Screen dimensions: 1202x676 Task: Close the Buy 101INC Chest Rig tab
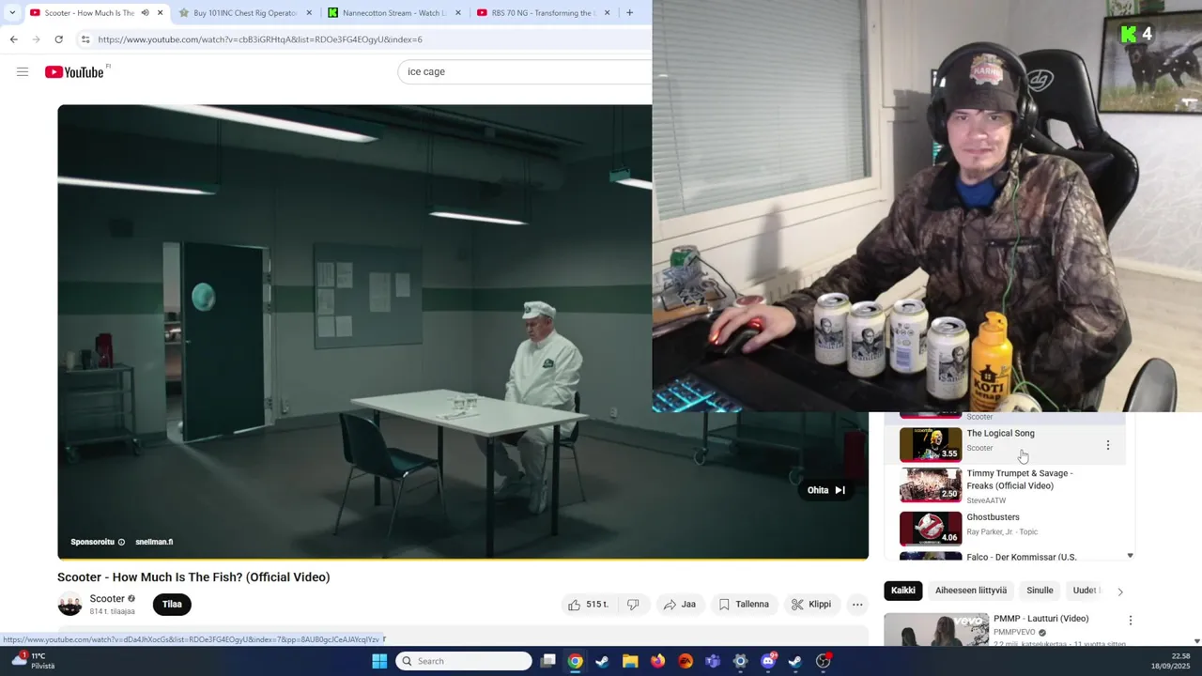(309, 13)
